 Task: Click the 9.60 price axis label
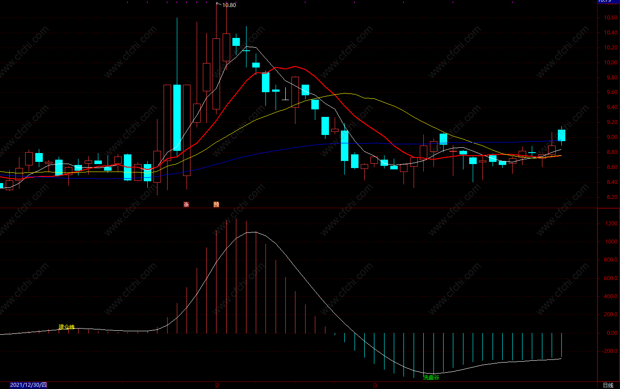click(x=612, y=93)
